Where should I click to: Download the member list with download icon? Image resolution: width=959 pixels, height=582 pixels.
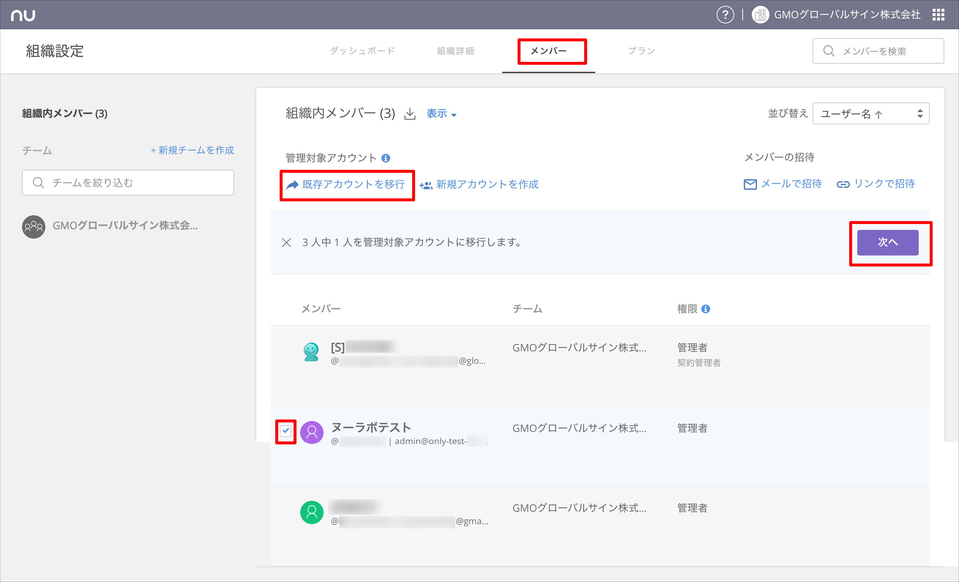coord(410,114)
